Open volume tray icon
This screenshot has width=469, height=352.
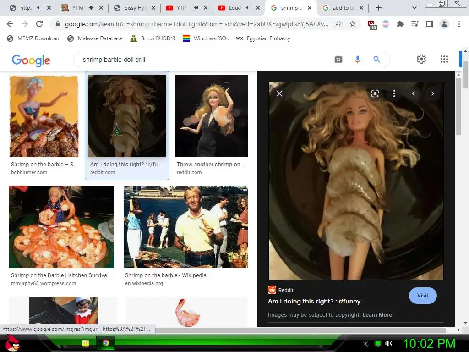(x=389, y=343)
